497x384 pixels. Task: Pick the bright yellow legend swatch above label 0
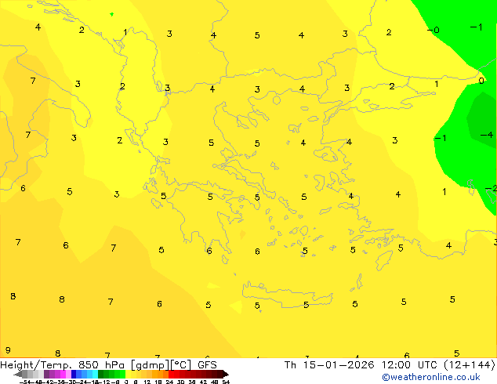[128, 374]
